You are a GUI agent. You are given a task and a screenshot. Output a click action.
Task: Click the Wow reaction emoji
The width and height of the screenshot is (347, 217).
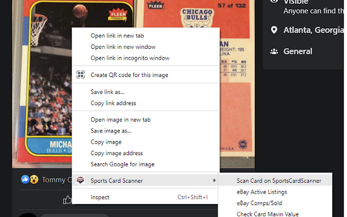coord(34,180)
